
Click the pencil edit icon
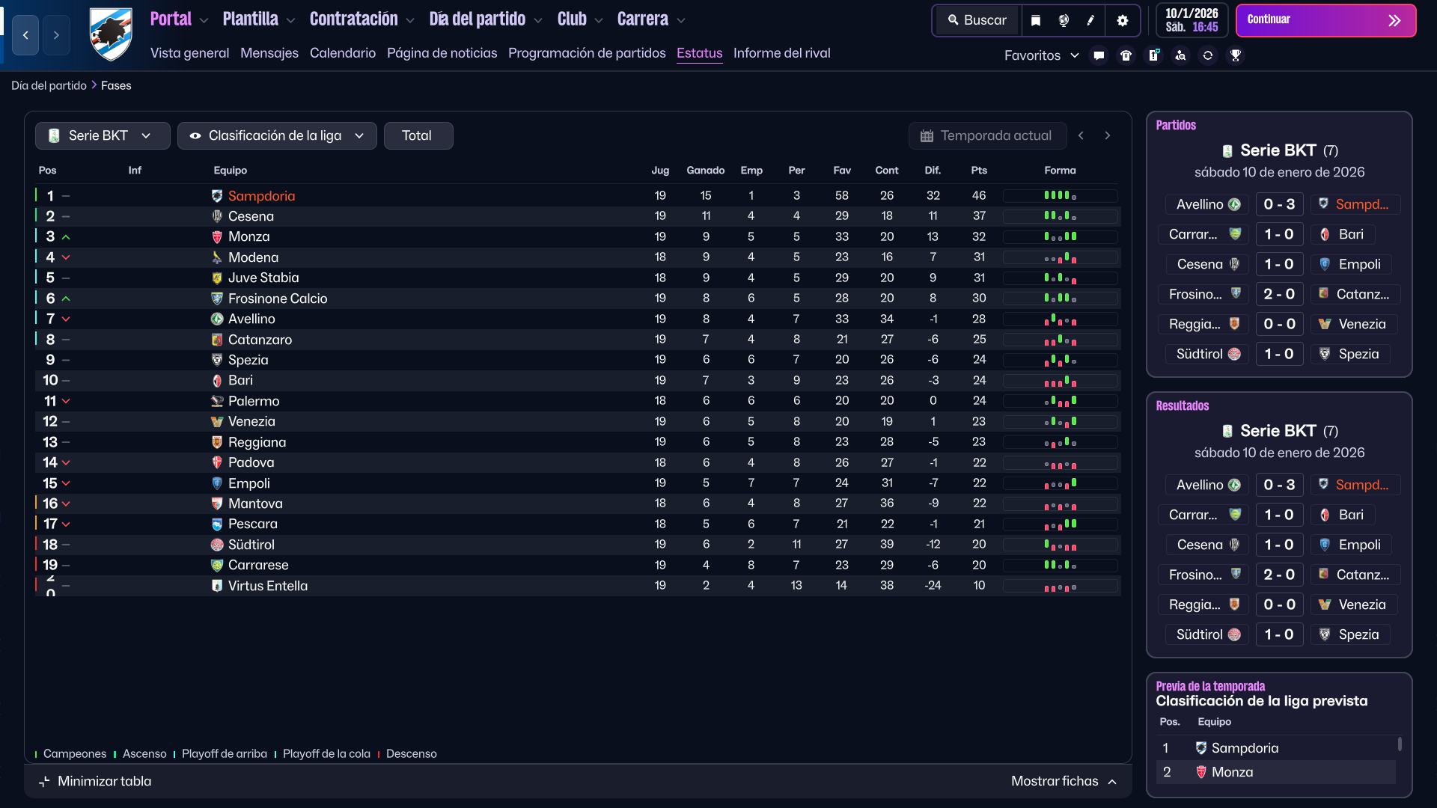1090,20
